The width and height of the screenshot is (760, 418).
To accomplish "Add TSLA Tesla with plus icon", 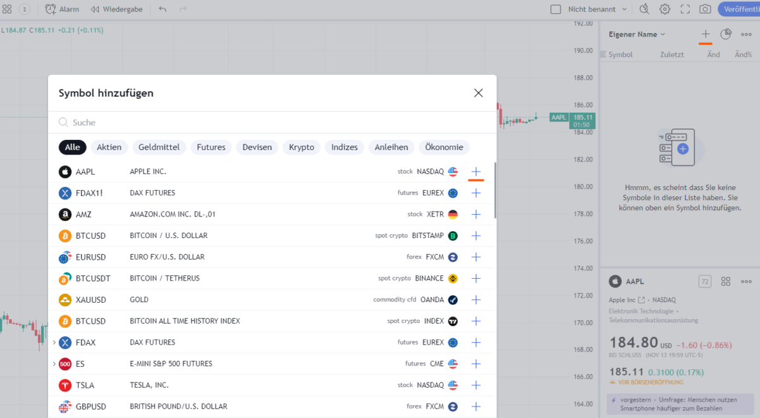I will pos(476,385).
